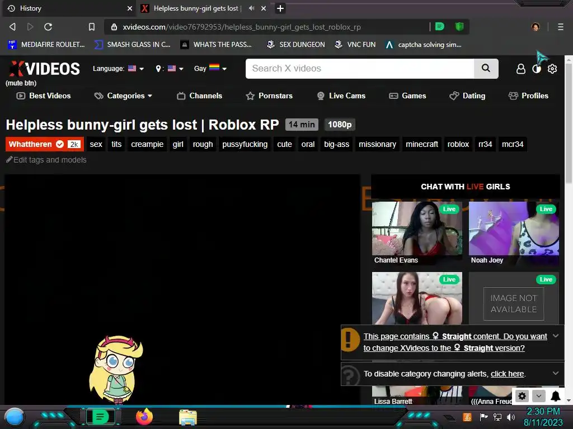
Task: Open the browser profile avatar
Action: click(x=536, y=27)
